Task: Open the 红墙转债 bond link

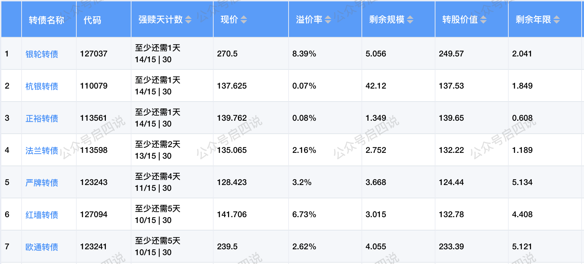Action: pyautogui.click(x=42, y=215)
